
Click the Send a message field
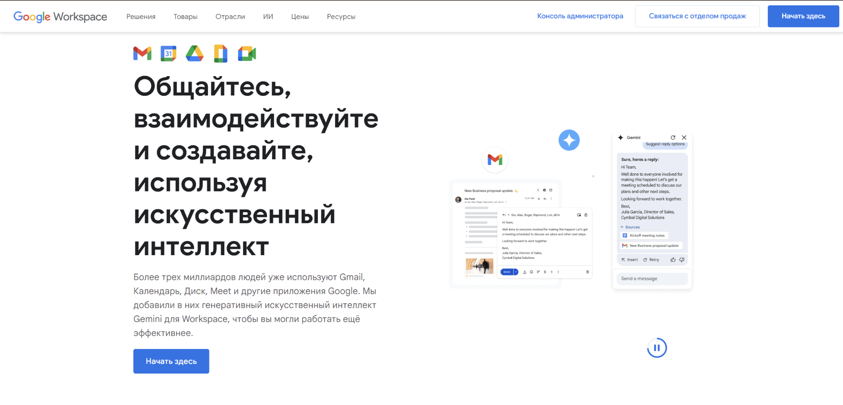click(652, 279)
